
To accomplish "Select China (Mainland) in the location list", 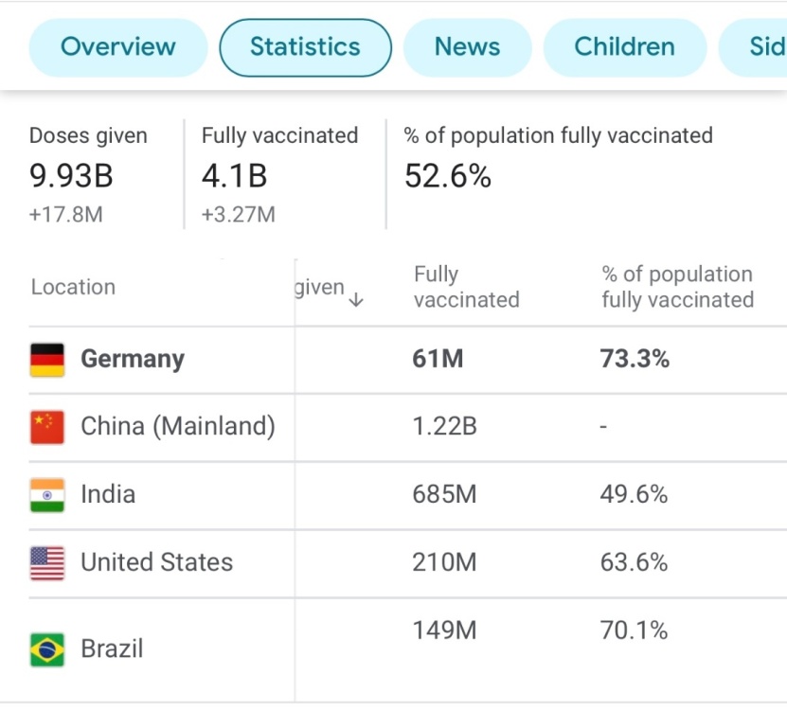I will point(178,427).
